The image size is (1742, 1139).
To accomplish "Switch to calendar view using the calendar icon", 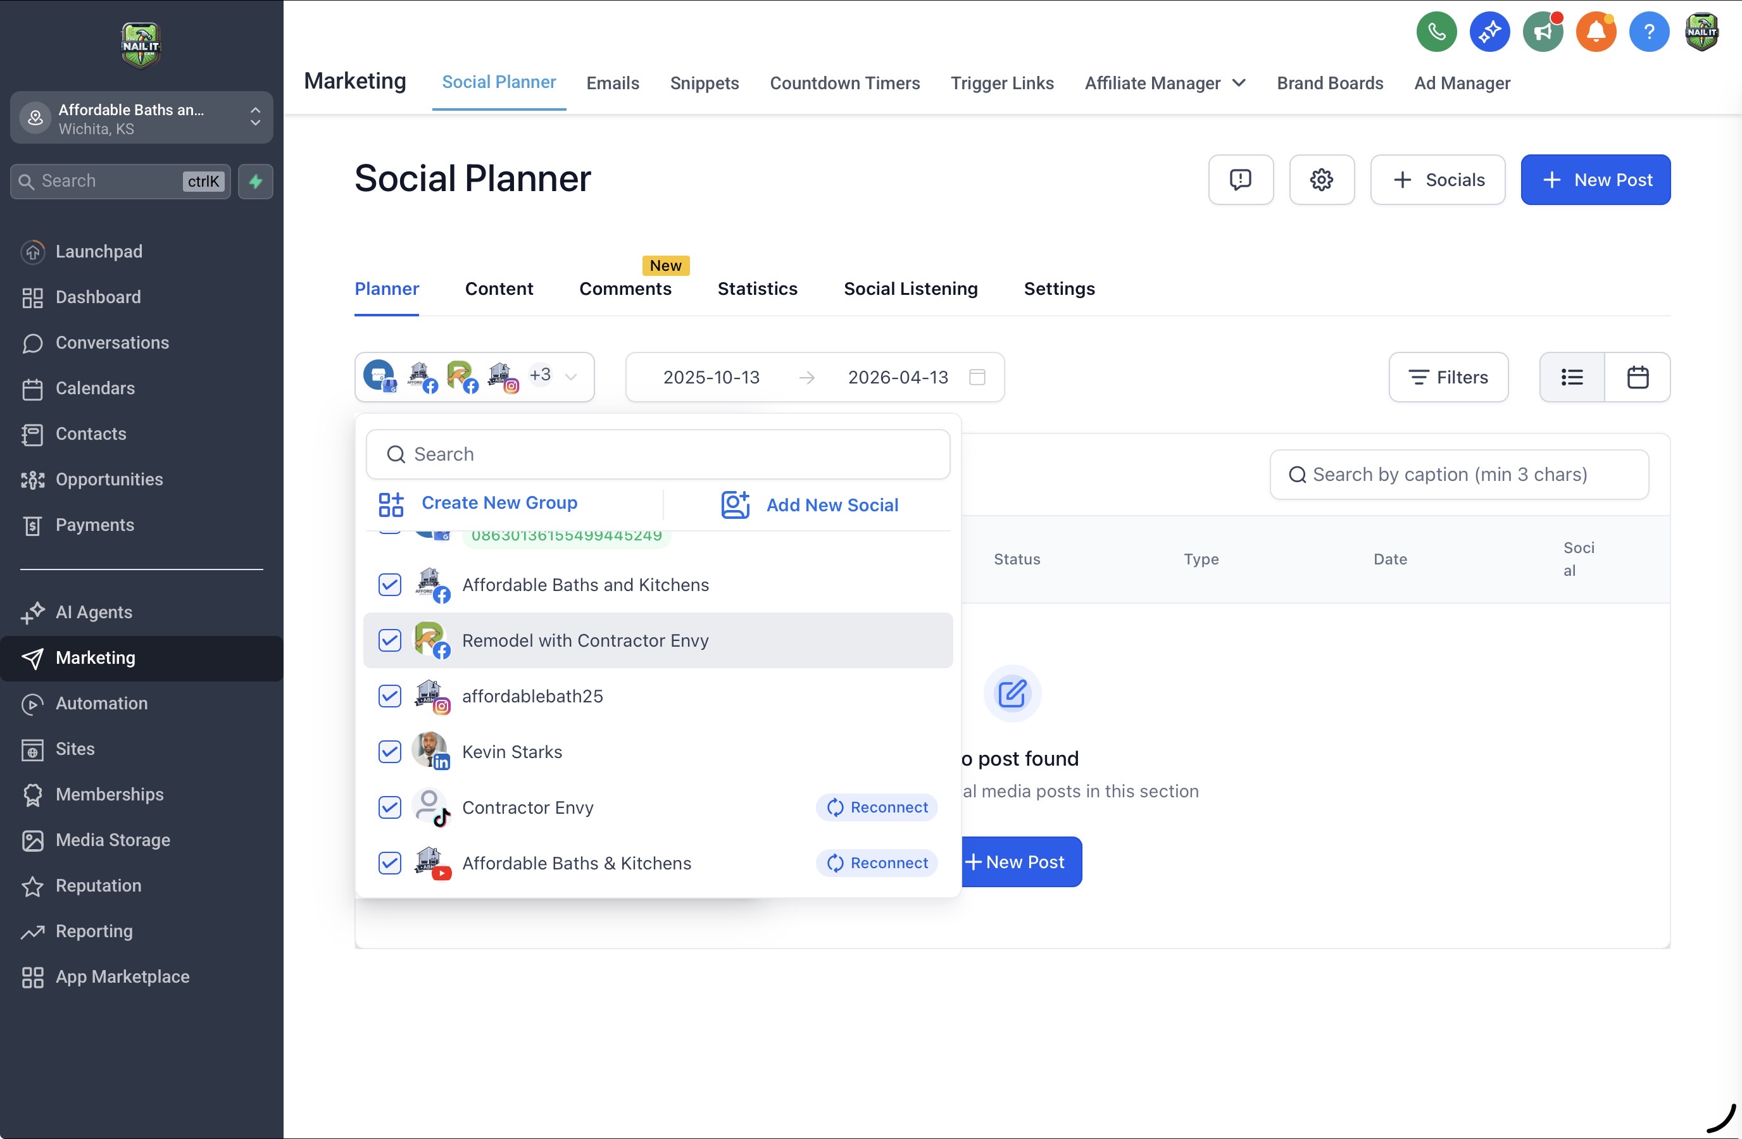I will 1639,377.
